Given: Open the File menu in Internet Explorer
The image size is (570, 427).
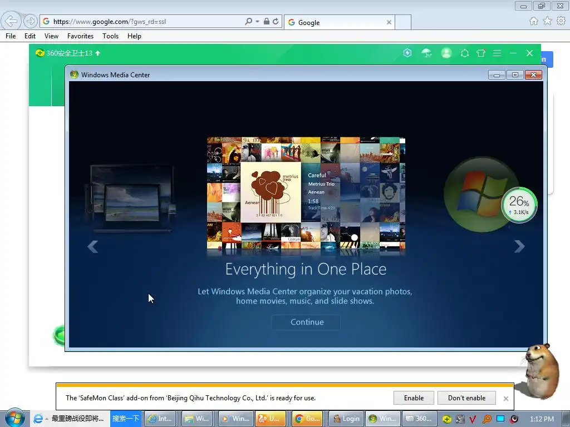Looking at the screenshot, I should [x=11, y=36].
